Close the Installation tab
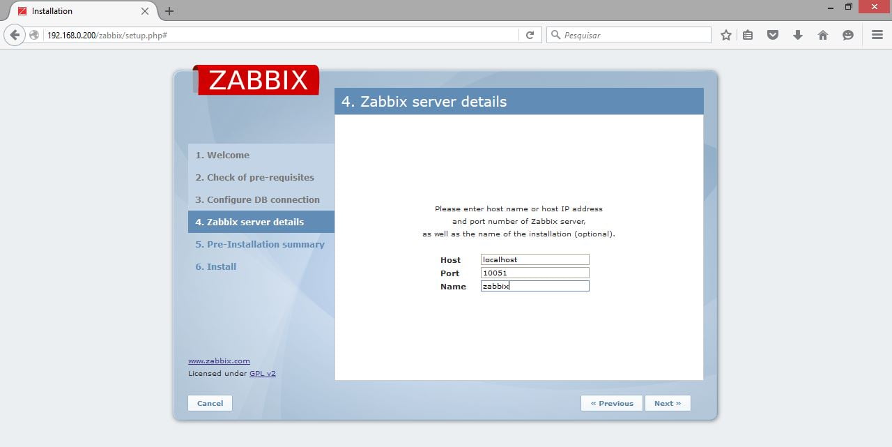The height and width of the screenshot is (447, 892). click(145, 11)
